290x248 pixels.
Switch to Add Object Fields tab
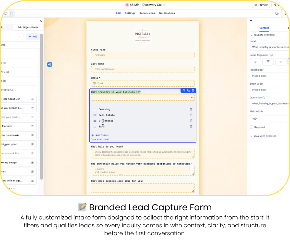[x=28, y=27]
